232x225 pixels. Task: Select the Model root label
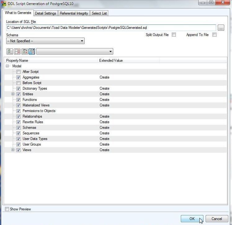pos(17,66)
